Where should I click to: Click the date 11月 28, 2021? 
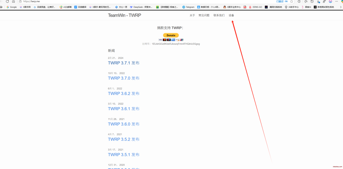116,119
